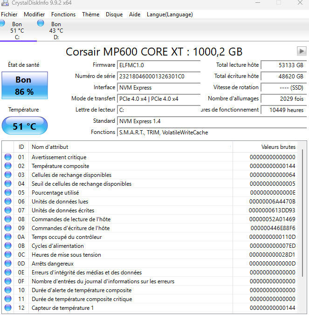
Task: Click status icon for Durée d'alerte de température
Action: pyautogui.click(x=8, y=290)
